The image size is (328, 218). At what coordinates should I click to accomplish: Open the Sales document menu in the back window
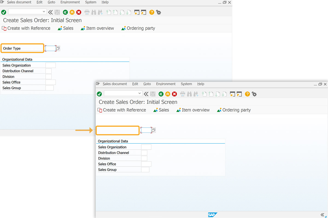(19, 2)
